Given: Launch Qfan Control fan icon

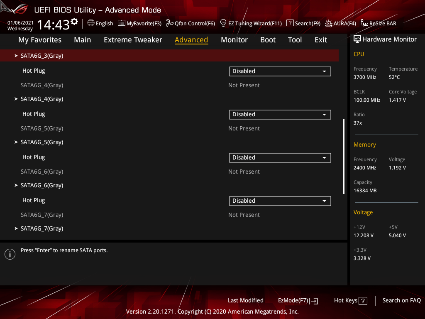Looking at the screenshot, I should pyautogui.click(x=170, y=23).
